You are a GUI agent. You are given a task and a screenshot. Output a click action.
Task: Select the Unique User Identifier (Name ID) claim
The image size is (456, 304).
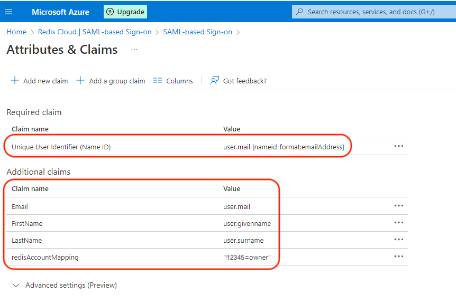(61, 147)
